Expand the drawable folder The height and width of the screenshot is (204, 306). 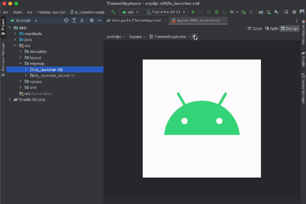[x=20, y=51]
